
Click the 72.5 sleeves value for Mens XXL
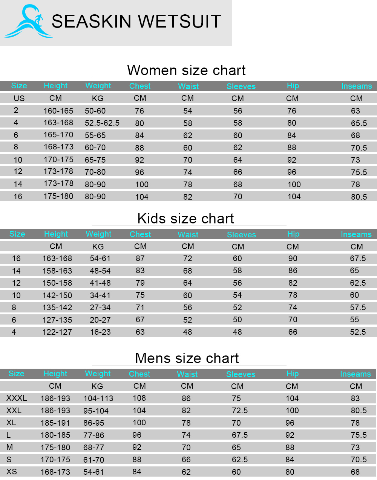point(240,411)
